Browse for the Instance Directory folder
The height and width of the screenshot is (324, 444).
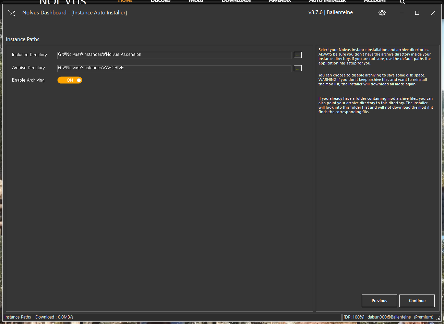[x=298, y=55]
